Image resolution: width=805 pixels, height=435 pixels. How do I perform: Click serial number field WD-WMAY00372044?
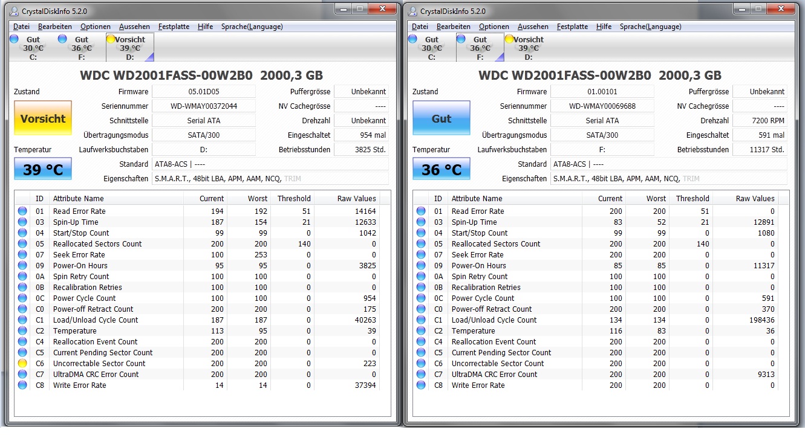[204, 106]
